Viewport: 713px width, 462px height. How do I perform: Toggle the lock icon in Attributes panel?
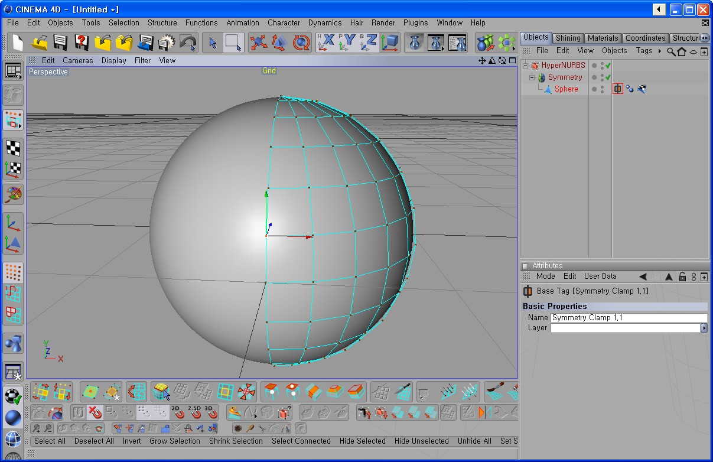coord(682,276)
